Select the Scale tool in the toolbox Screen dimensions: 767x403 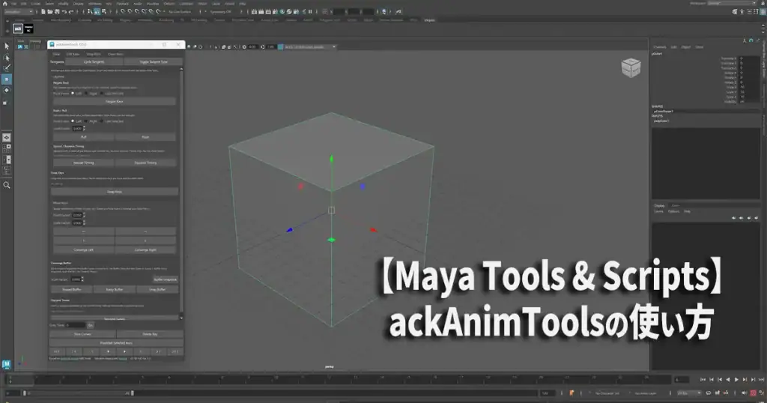(x=6, y=102)
